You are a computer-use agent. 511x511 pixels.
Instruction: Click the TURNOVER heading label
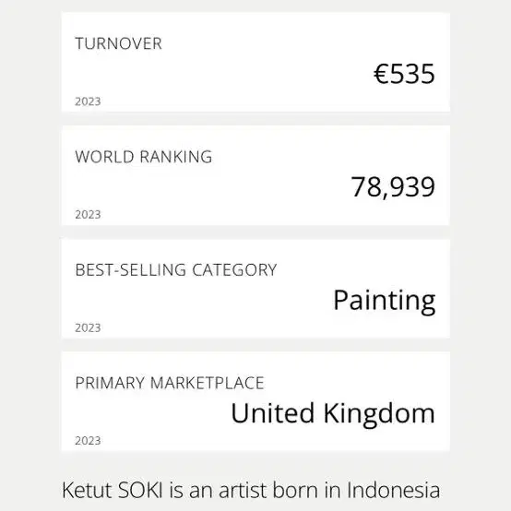118,43
